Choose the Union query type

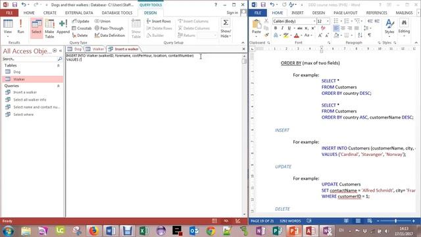click(103, 21)
